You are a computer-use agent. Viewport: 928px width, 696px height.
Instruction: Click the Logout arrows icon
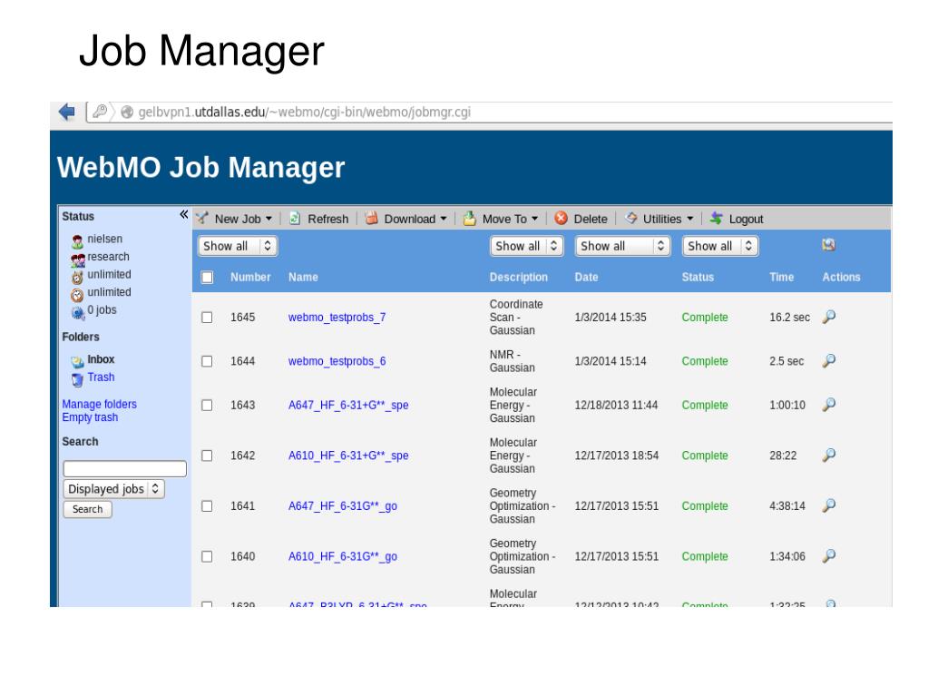pos(716,219)
